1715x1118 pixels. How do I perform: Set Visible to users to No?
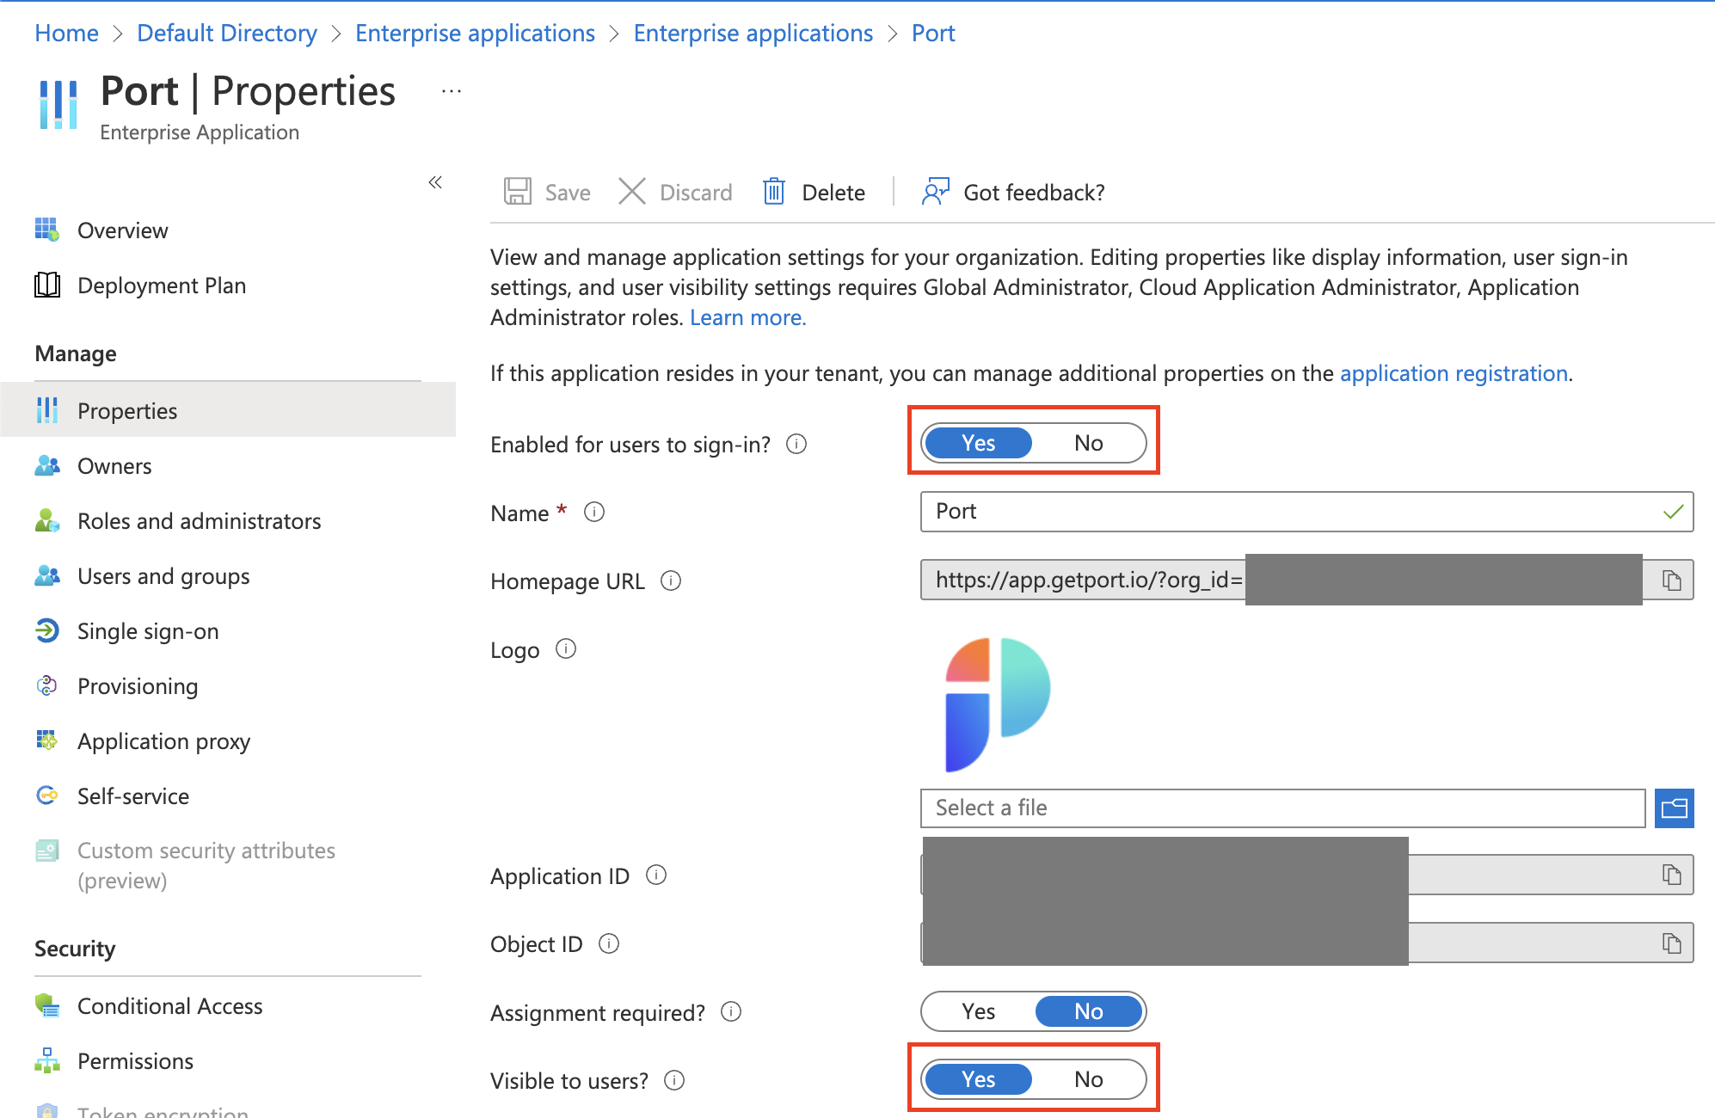[1088, 1079]
